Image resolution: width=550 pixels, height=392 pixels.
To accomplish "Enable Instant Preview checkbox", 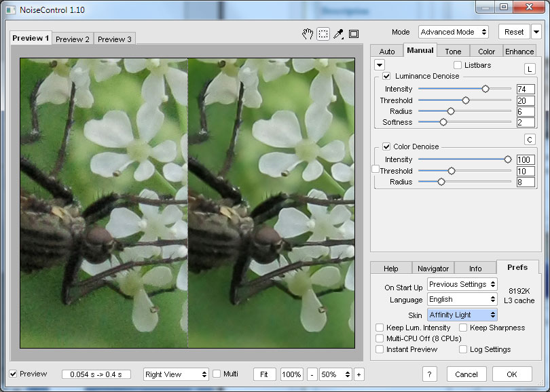I will tap(379, 349).
